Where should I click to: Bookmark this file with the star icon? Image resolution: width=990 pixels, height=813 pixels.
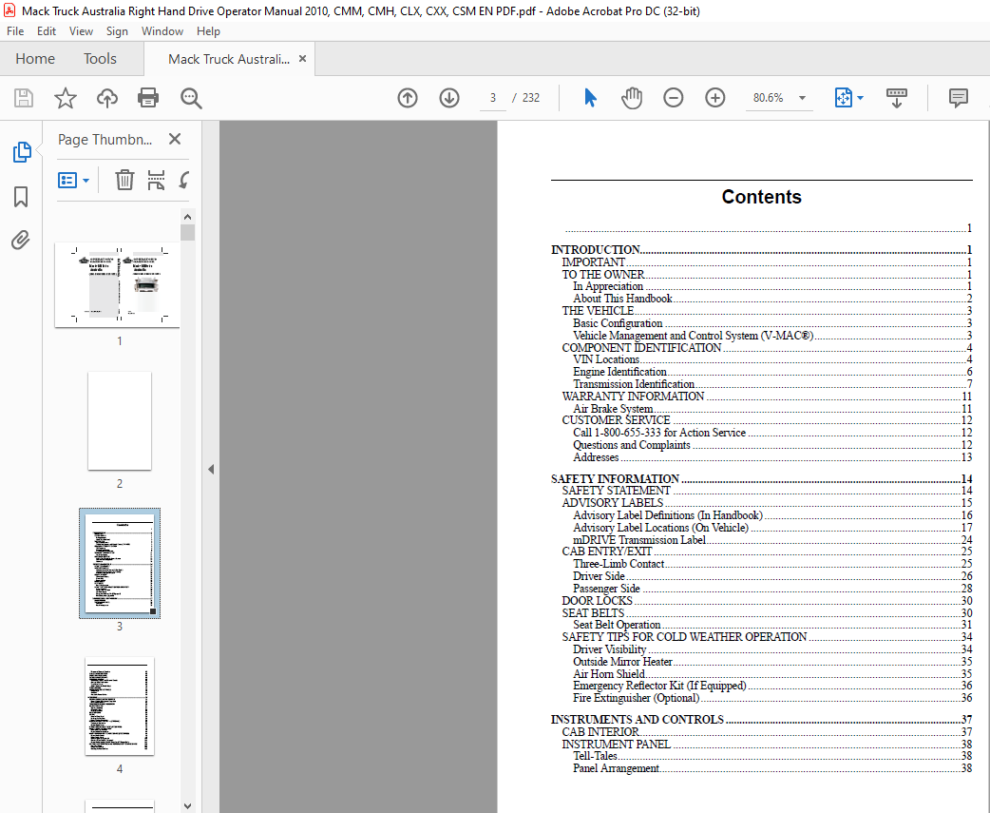65,98
